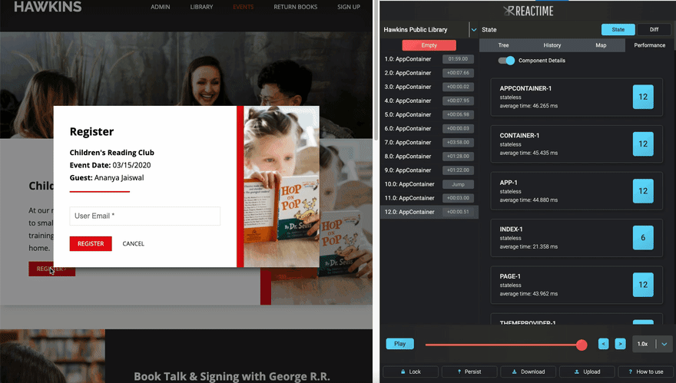The width and height of the screenshot is (676, 383).
Task: Click the User Email input field
Action: (x=145, y=216)
